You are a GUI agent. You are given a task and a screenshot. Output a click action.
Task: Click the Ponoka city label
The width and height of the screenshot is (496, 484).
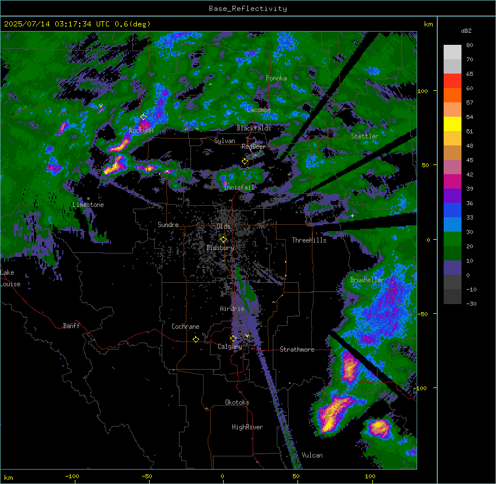(276, 78)
